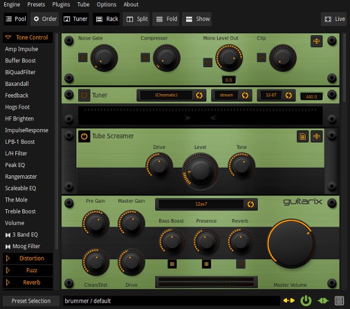Toggle the Noise Gate on/off switch
This screenshot has width=350, height=309.
click(82, 57)
